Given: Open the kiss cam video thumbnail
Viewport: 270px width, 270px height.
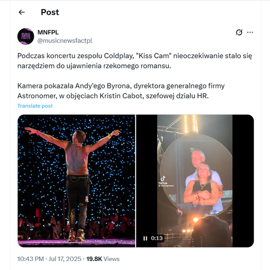Looking at the screenshot, I should tap(195, 181).
